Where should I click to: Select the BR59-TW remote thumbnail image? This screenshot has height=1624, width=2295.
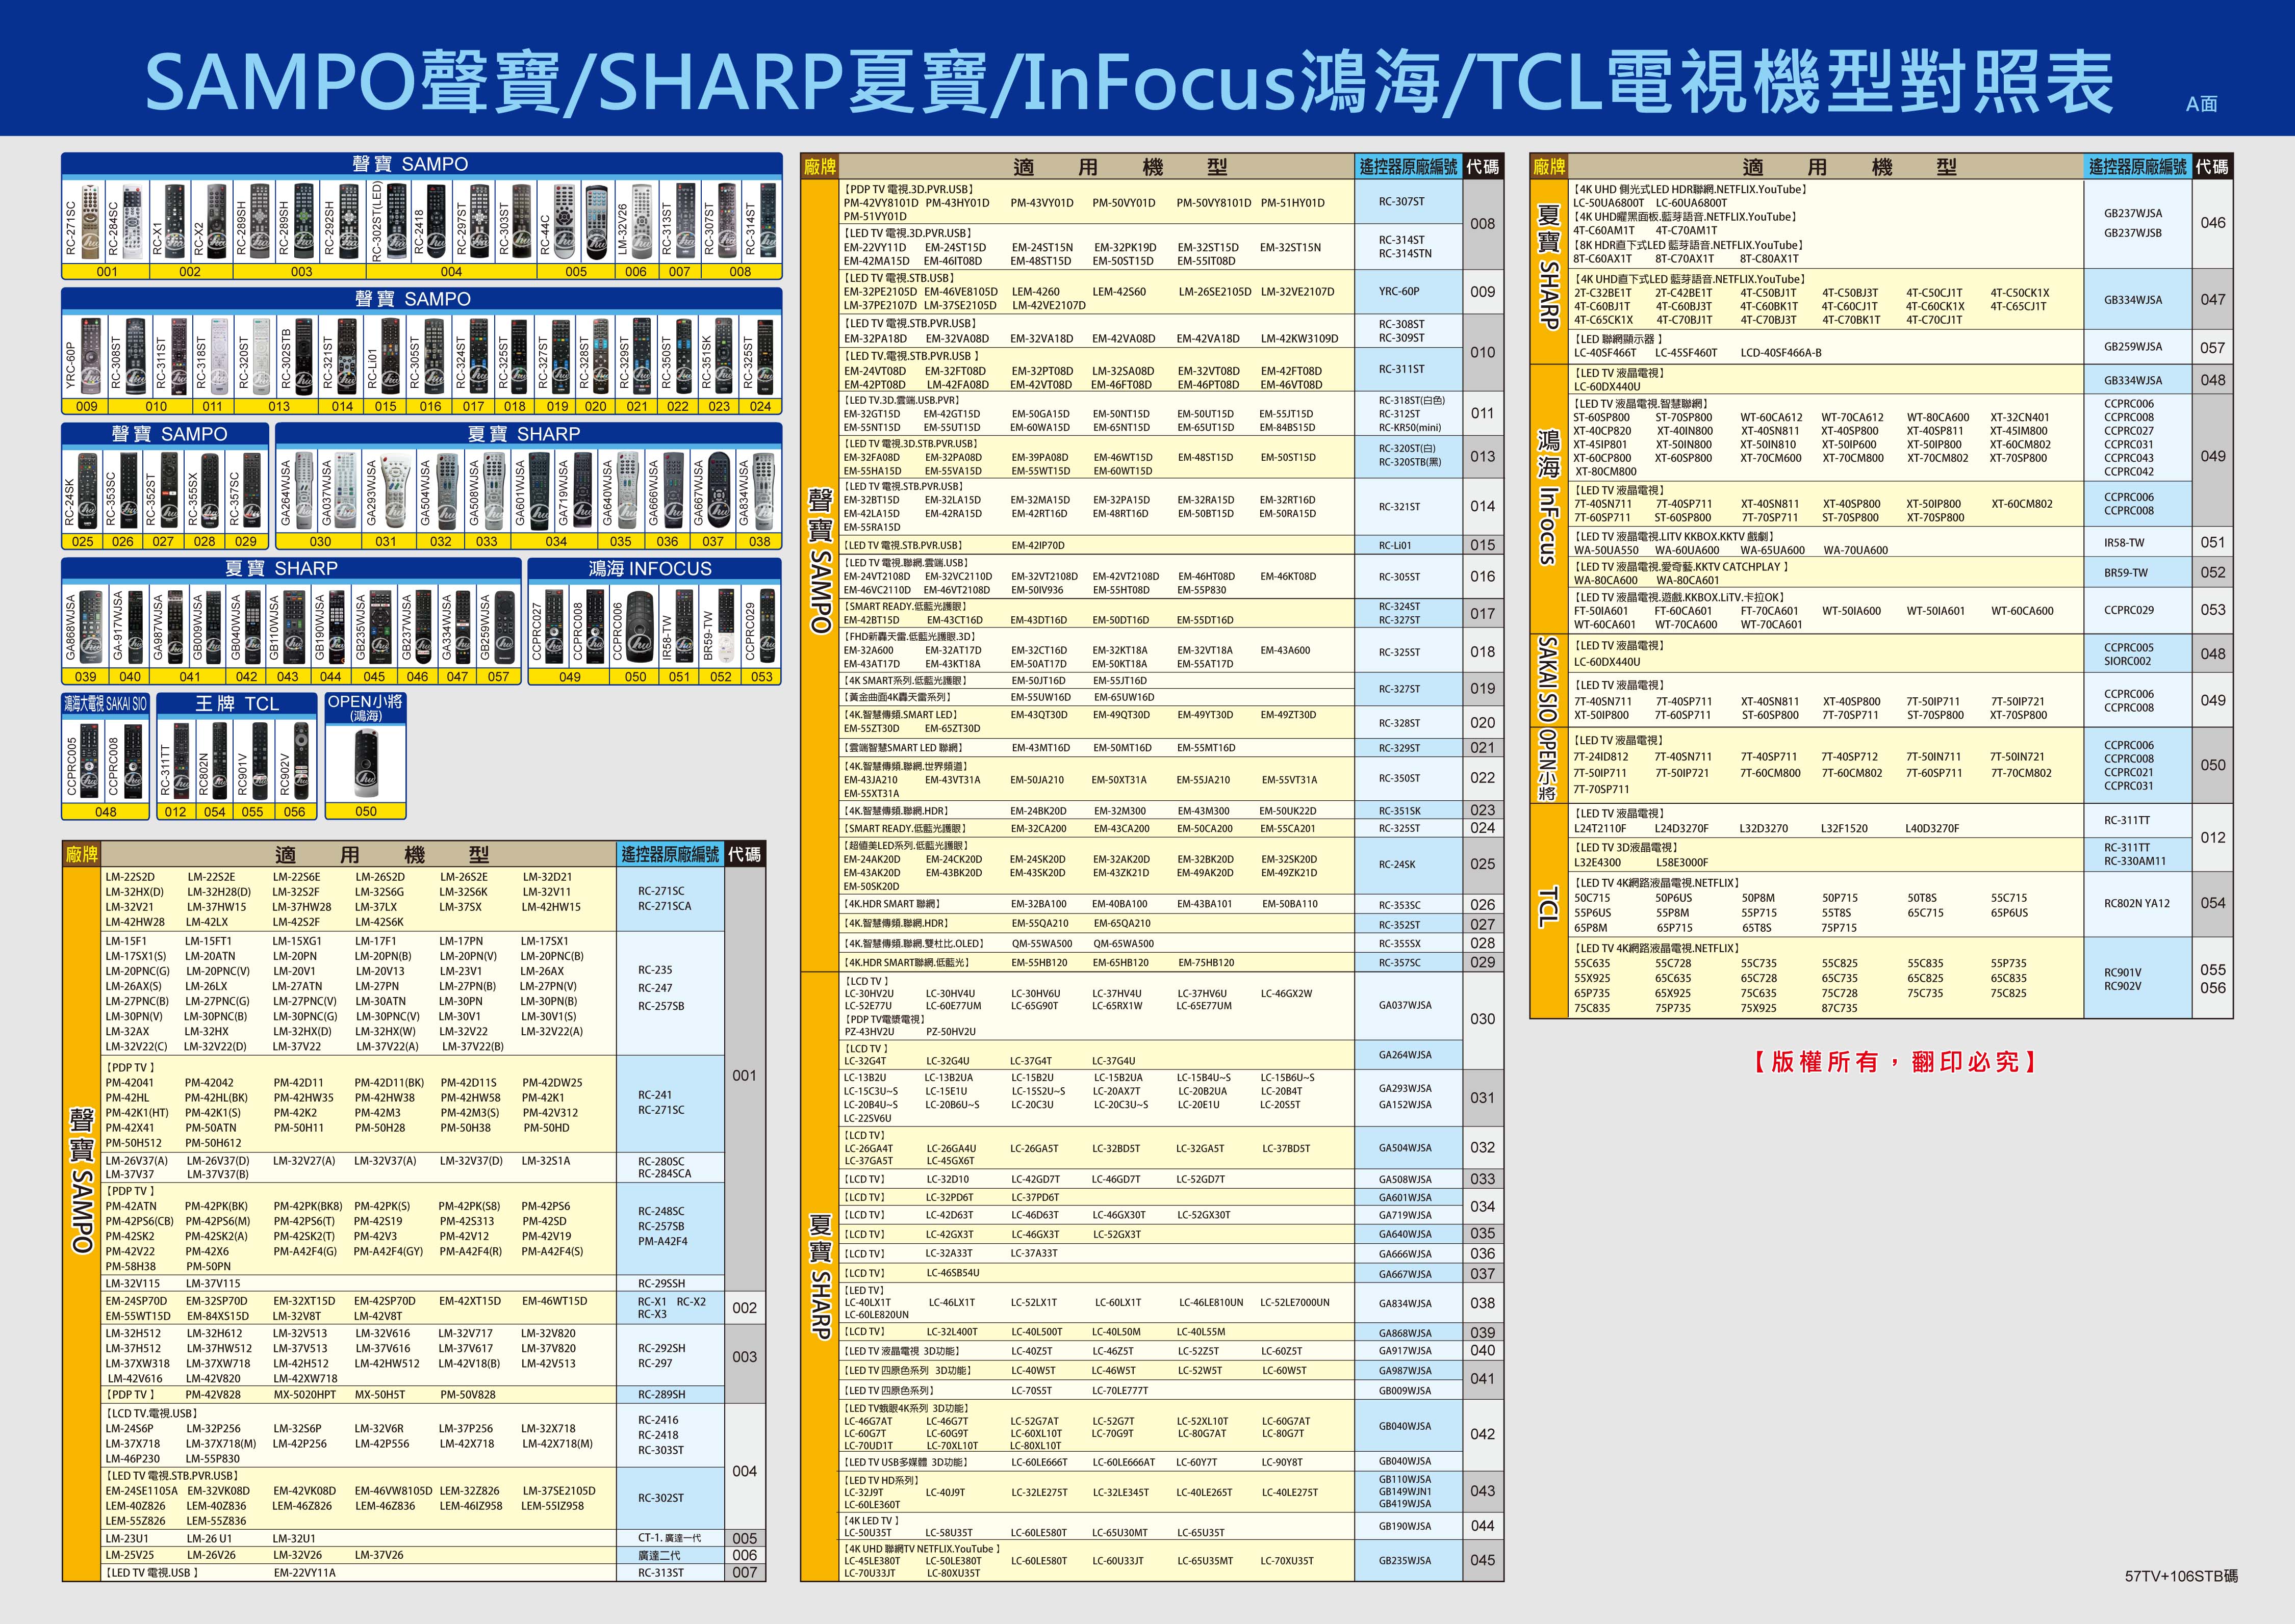726,625
